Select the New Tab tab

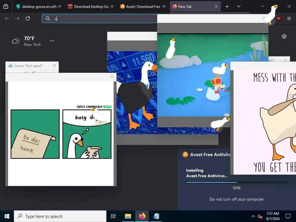point(195,7)
